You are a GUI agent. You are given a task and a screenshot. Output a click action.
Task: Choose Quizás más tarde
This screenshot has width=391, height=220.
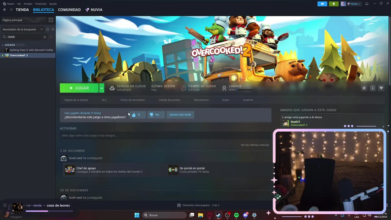[180, 115]
